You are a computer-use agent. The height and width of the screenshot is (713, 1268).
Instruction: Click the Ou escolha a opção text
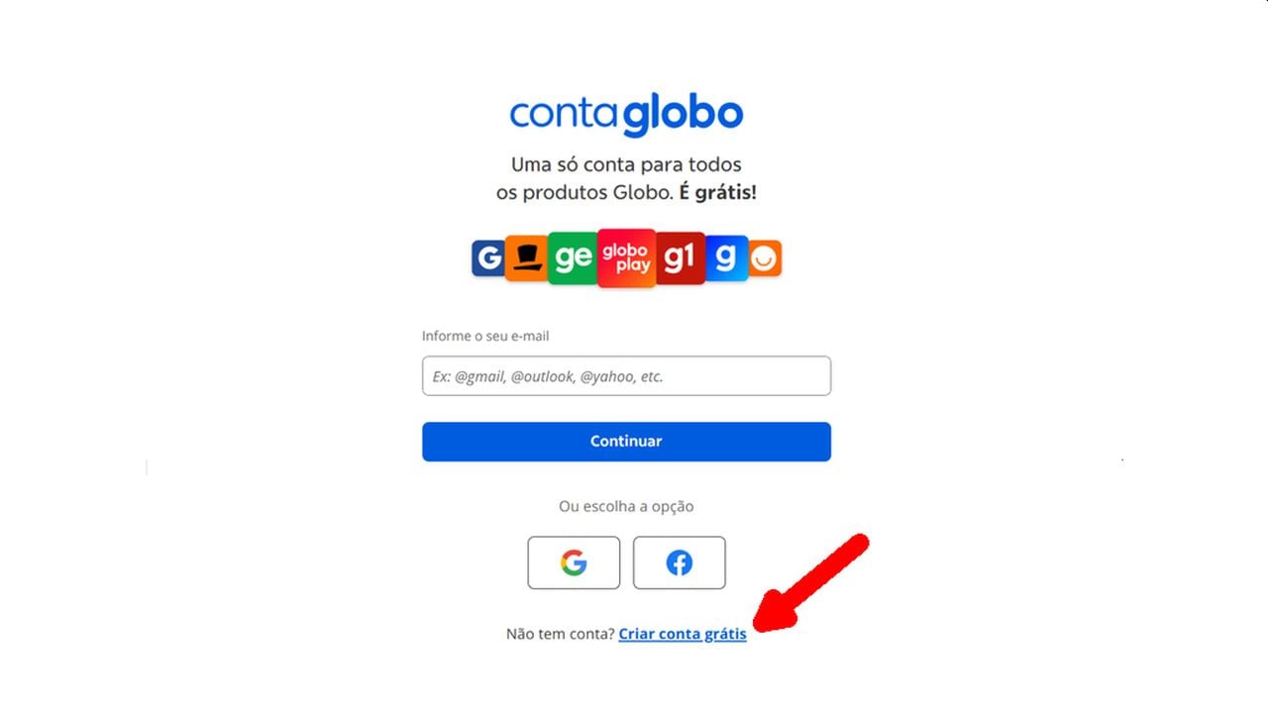[x=626, y=506]
